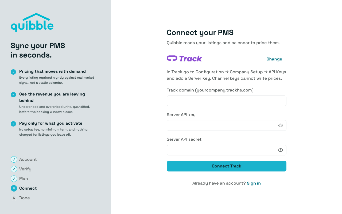Click the Connect Track button
The image size is (342, 214).
tap(227, 166)
